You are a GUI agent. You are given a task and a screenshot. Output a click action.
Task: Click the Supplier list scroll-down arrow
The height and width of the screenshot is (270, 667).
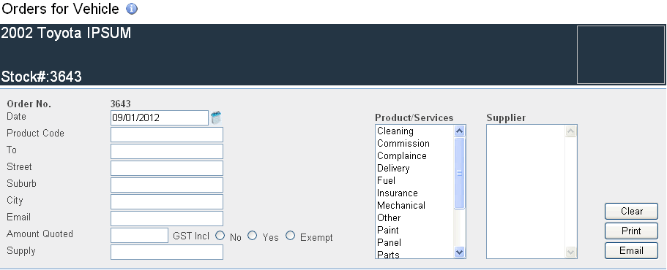(570, 252)
